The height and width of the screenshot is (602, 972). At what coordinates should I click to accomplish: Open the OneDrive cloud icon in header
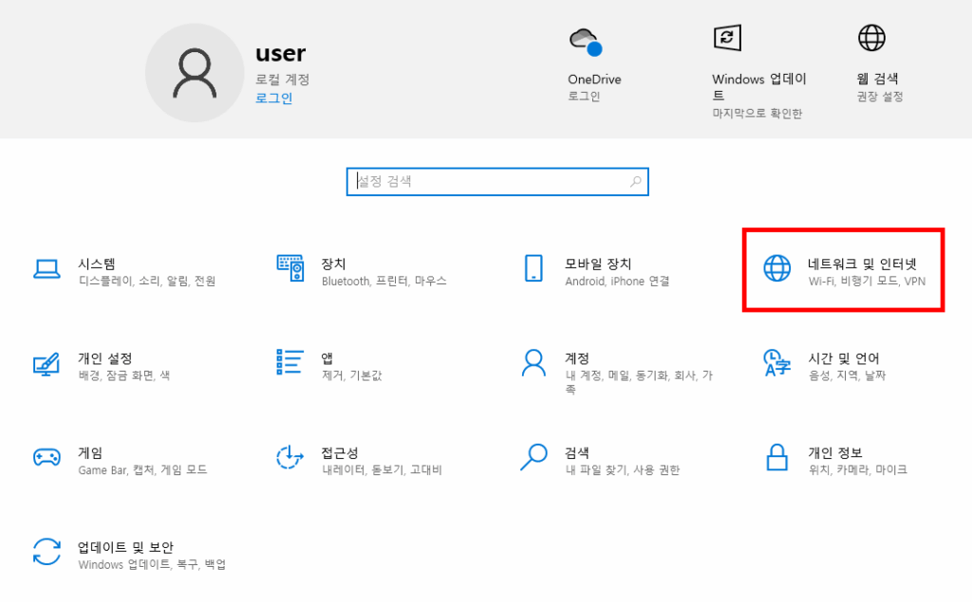pos(586,42)
